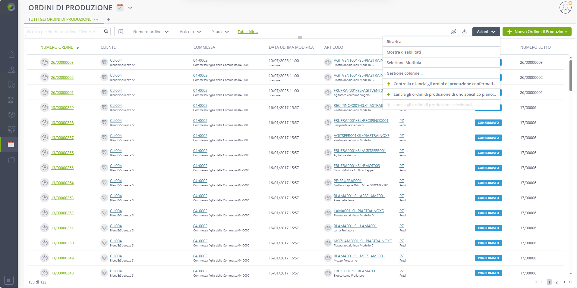577x288 pixels.
Task: Toggle sort on NUMERO ORDINE column
Action: click(x=78, y=47)
